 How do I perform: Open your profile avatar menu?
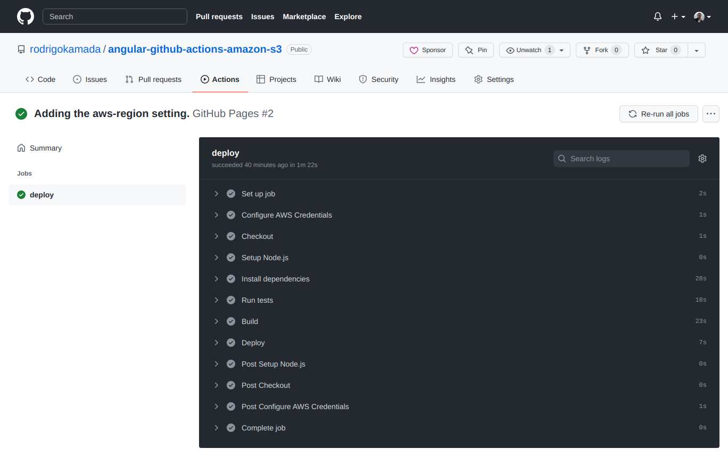[x=701, y=16]
